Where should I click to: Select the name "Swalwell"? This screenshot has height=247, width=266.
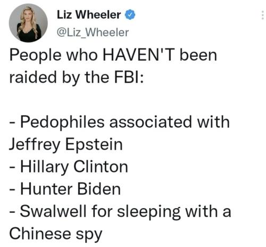click(x=53, y=211)
